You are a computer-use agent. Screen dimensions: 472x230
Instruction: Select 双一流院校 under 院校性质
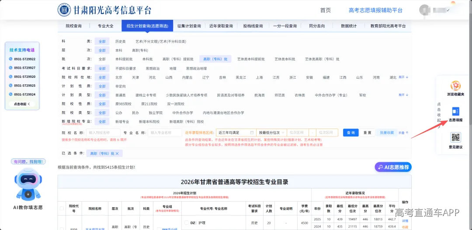click(176, 104)
